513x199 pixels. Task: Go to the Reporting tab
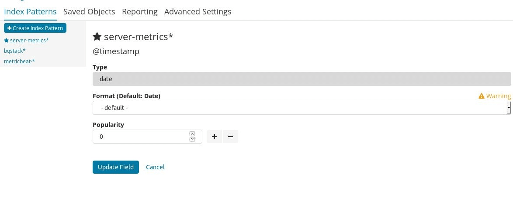pyautogui.click(x=140, y=12)
